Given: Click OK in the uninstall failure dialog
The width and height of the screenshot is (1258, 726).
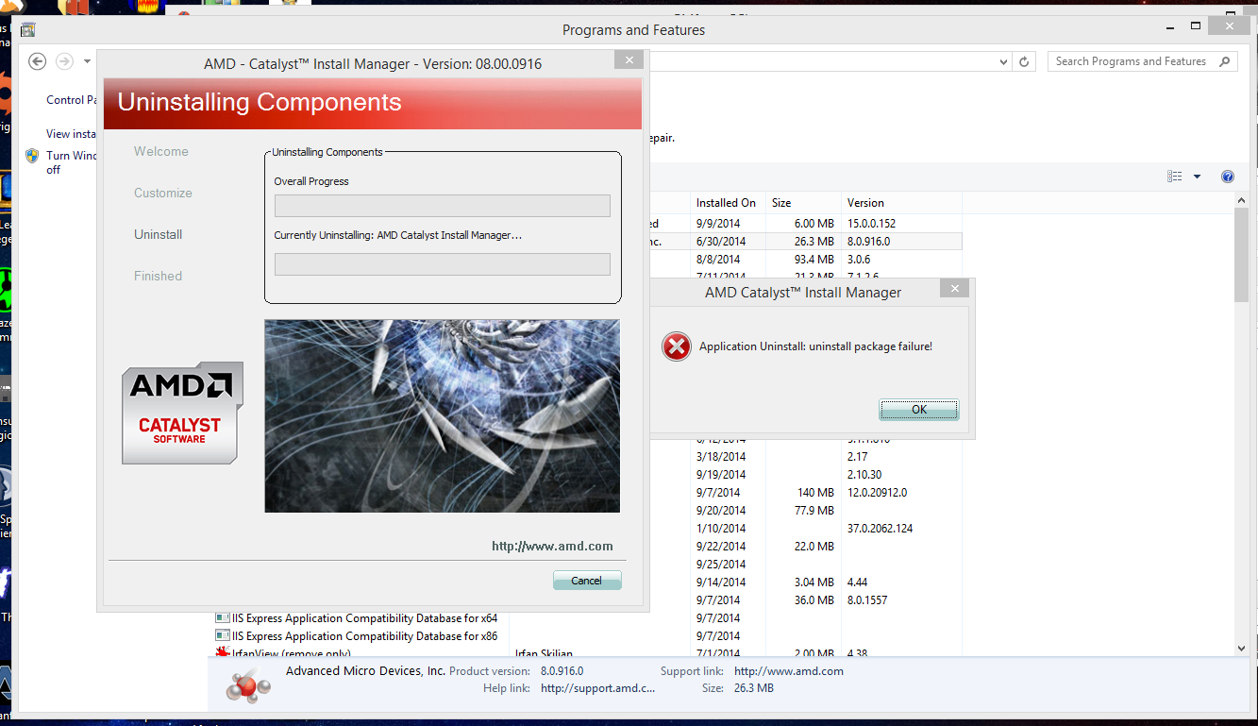Looking at the screenshot, I should [919, 410].
